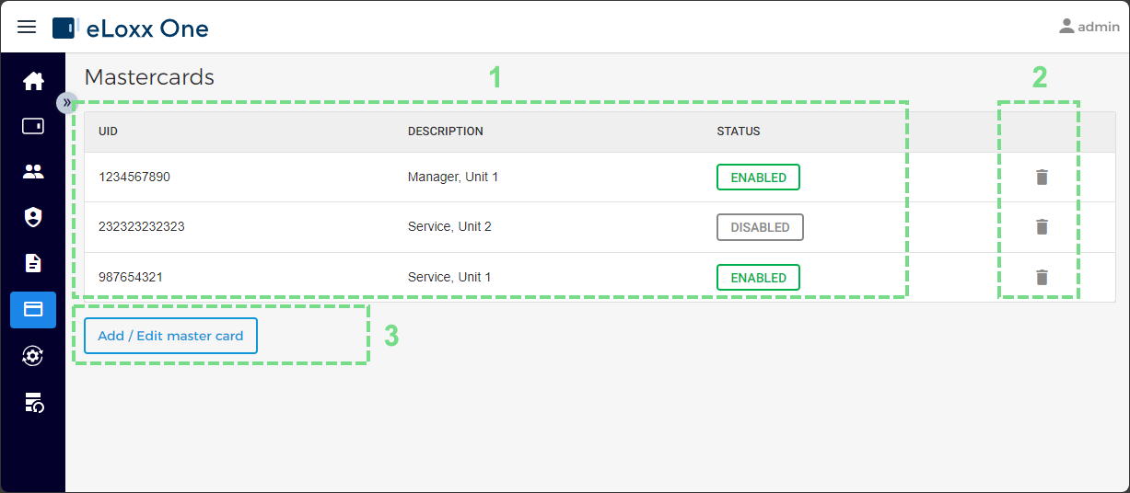Toggle ENABLED status for Service, Unit 1

click(x=758, y=278)
